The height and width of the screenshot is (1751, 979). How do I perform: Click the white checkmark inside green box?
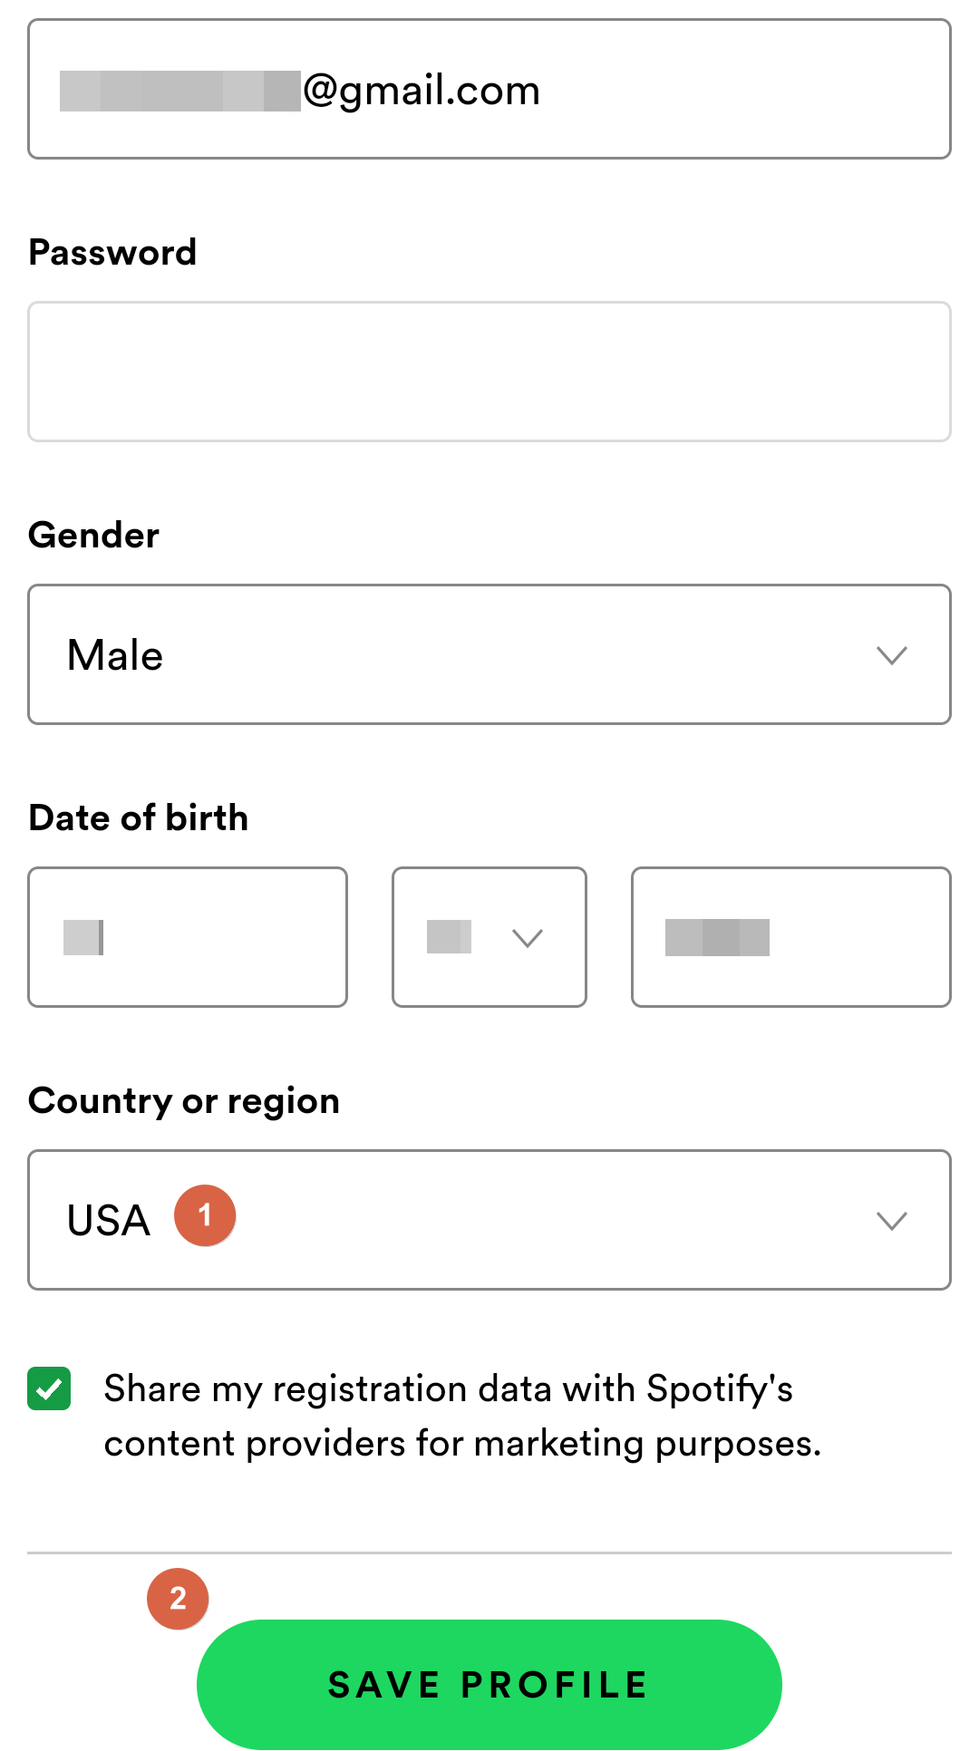coord(49,1388)
